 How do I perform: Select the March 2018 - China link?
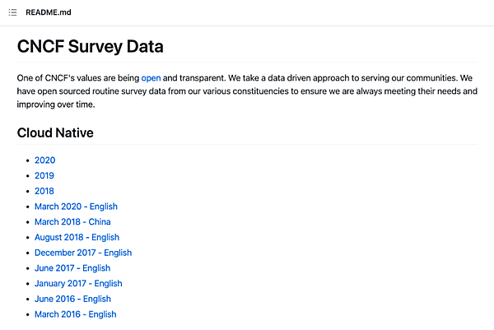(72, 222)
